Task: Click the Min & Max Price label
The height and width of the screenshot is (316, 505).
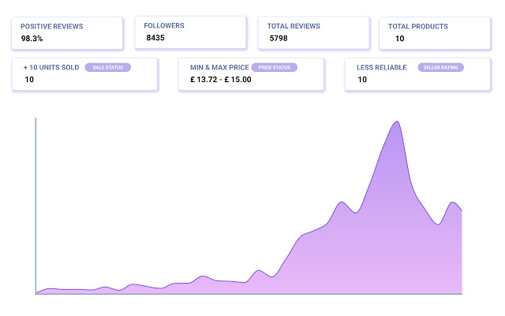Action: (219, 67)
